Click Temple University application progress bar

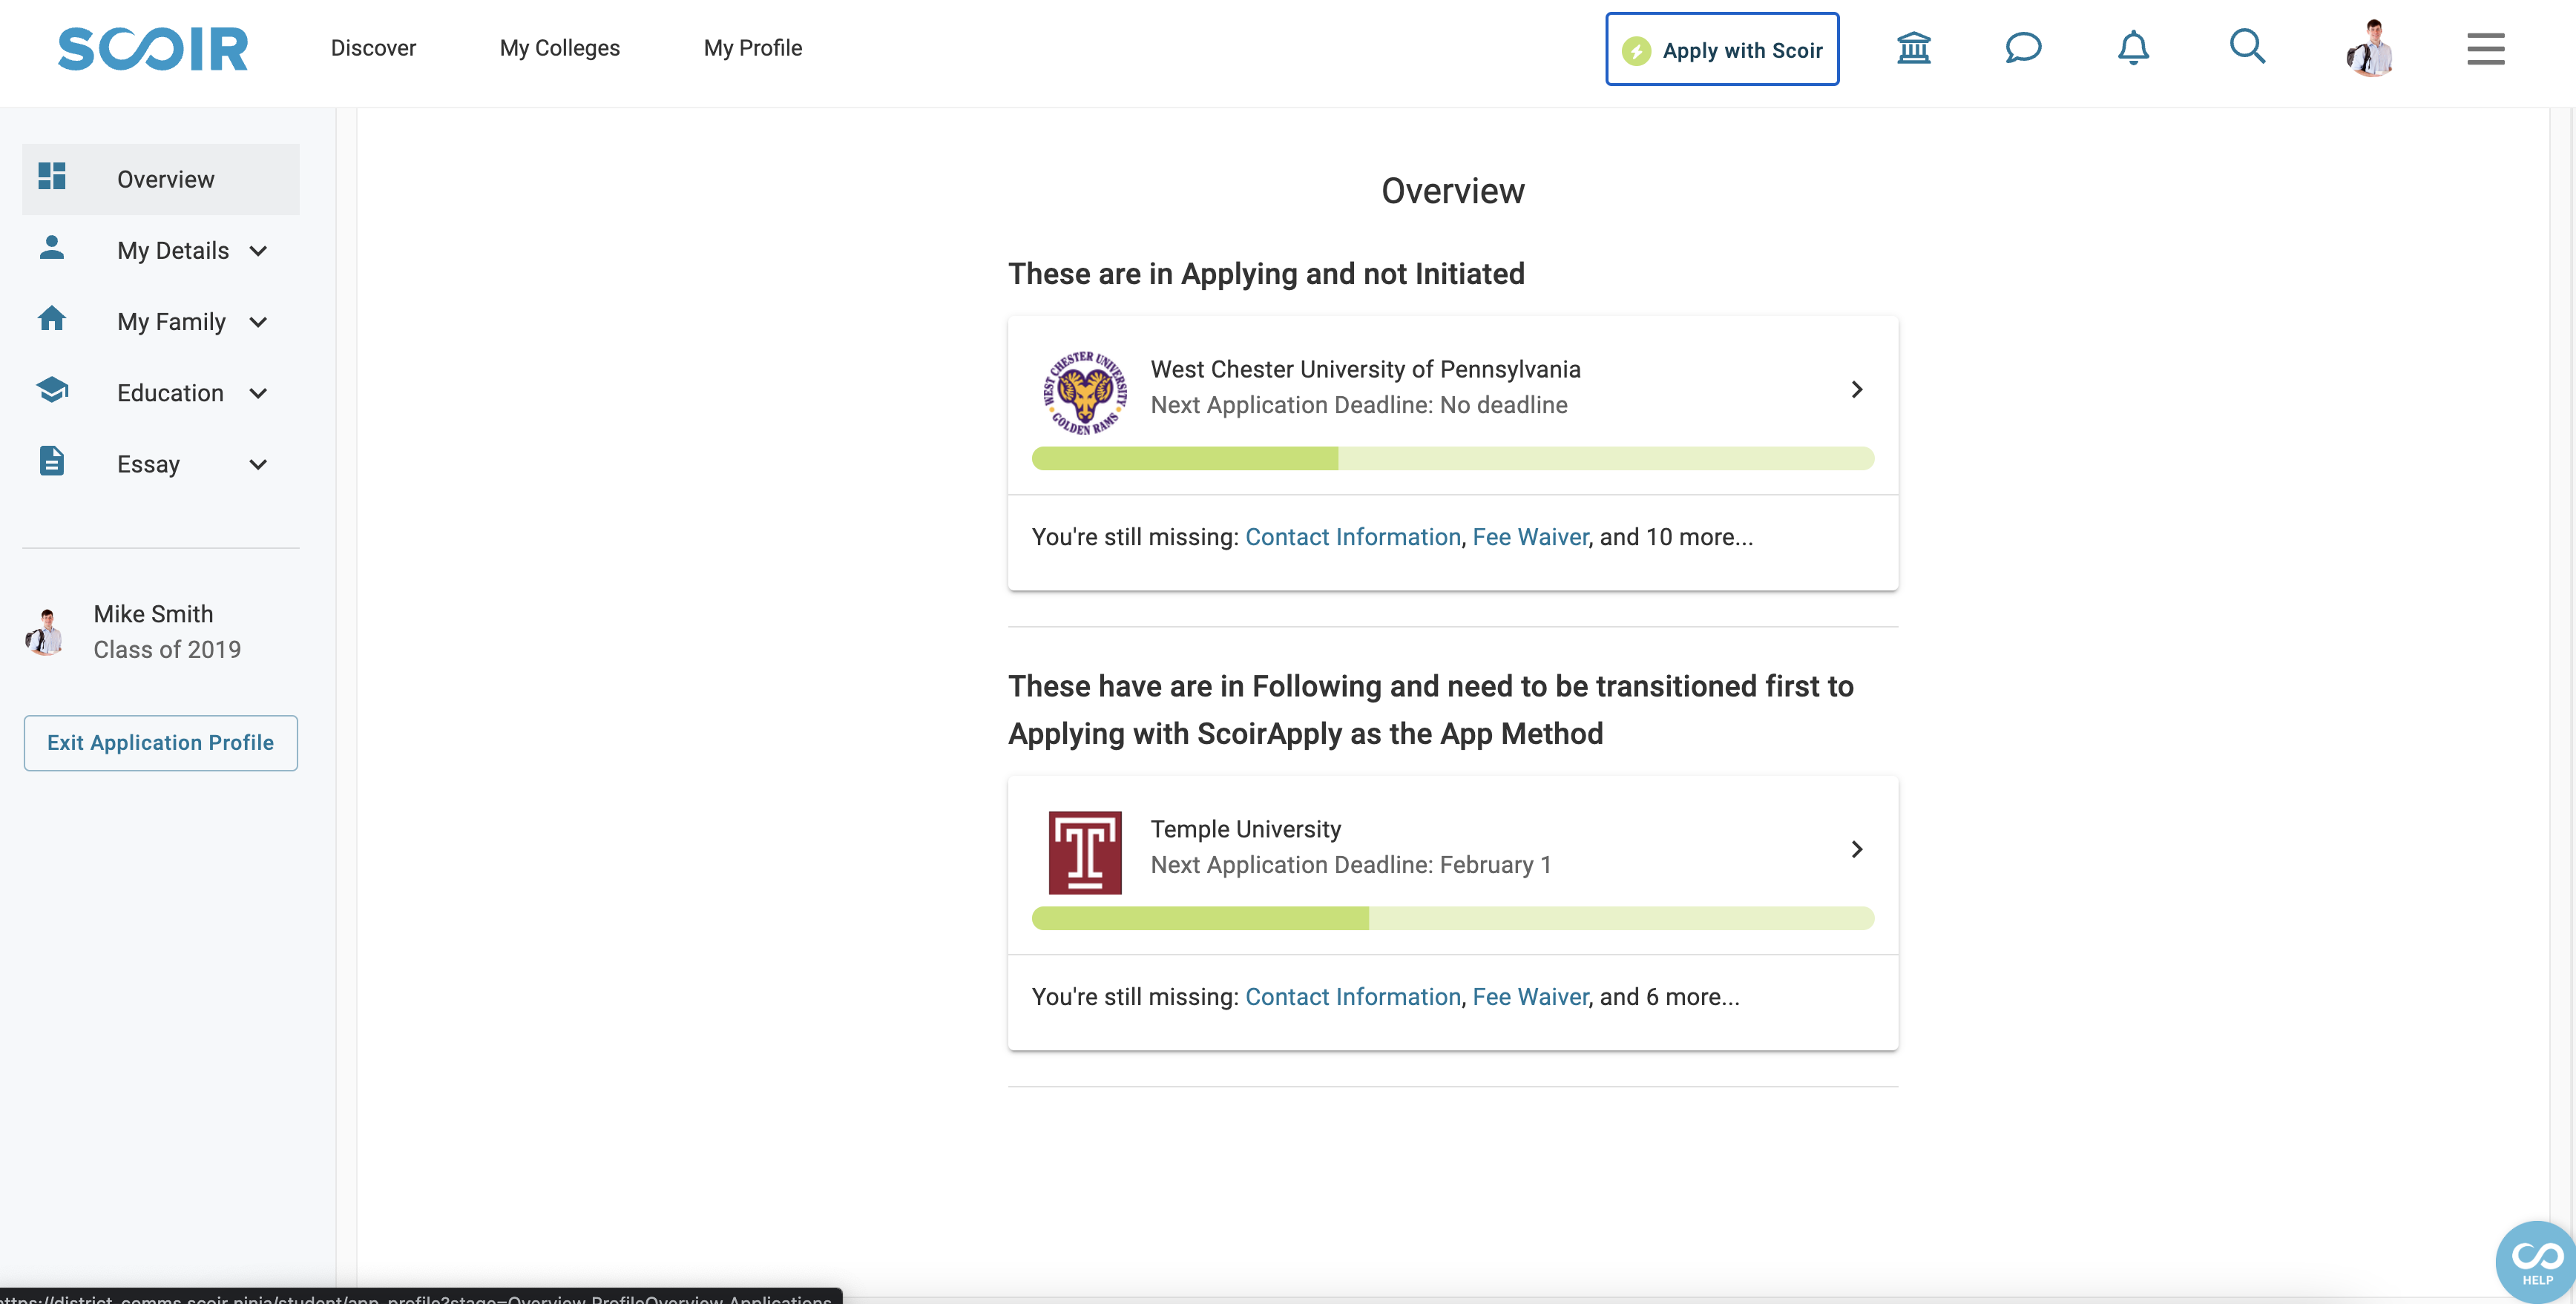click(x=1453, y=918)
